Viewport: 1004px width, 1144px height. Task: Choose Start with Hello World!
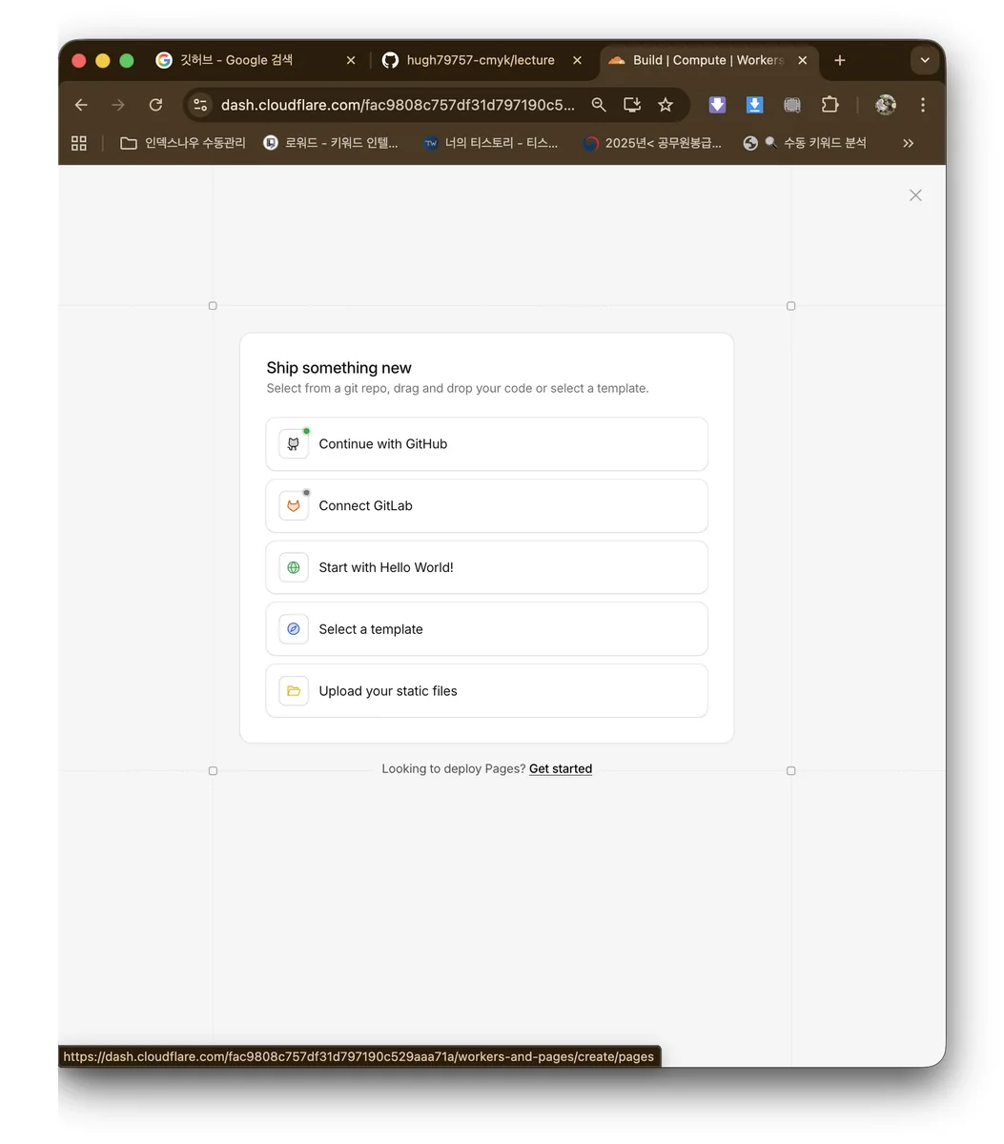[x=486, y=567]
